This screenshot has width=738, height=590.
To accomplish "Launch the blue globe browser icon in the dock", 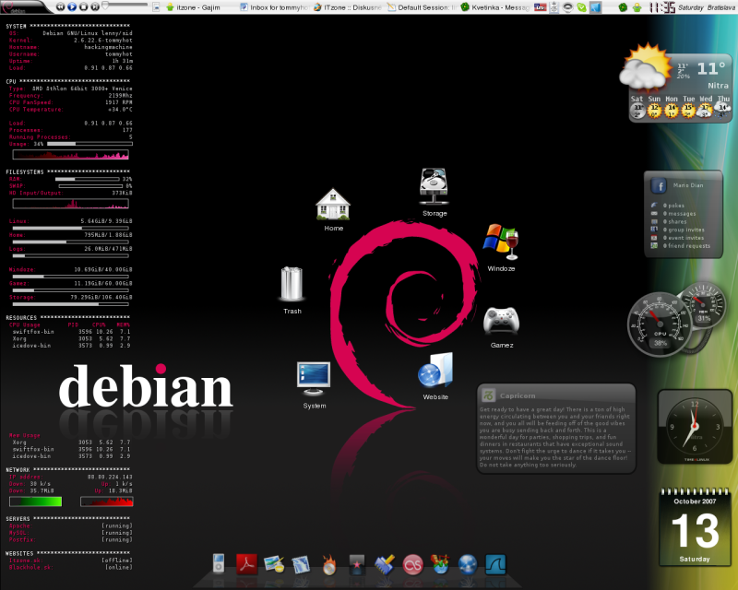I will point(468,564).
